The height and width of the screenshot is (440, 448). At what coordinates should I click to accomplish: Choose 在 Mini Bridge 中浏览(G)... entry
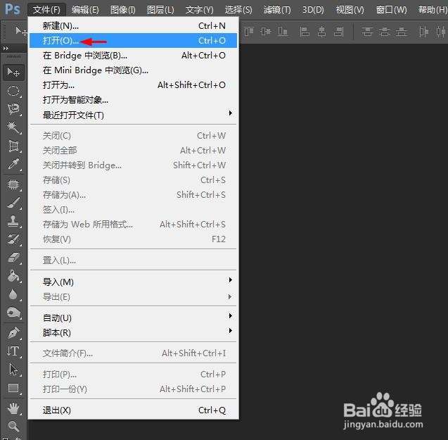click(x=133, y=70)
